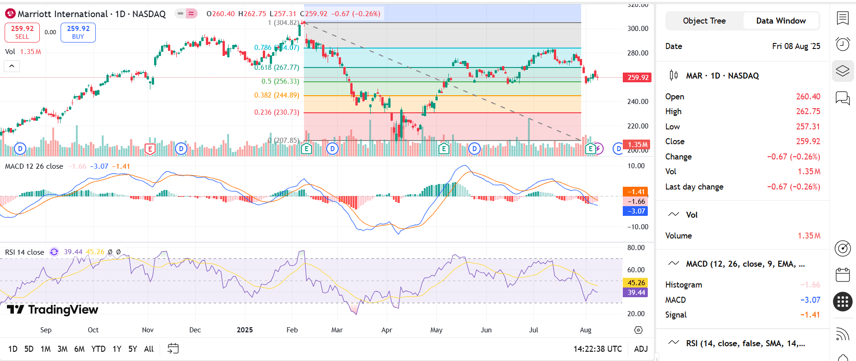Click the 0.5 (256.33) Fibonacci level label
The width and height of the screenshot is (856, 361).
click(280, 81)
